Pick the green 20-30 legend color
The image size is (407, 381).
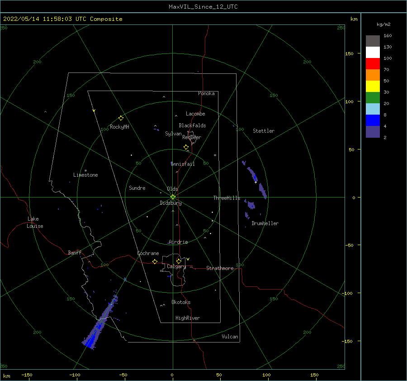click(x=373, y=97)
